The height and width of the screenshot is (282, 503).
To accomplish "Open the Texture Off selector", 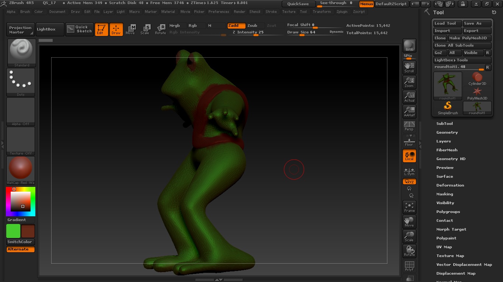I will 21,141.
